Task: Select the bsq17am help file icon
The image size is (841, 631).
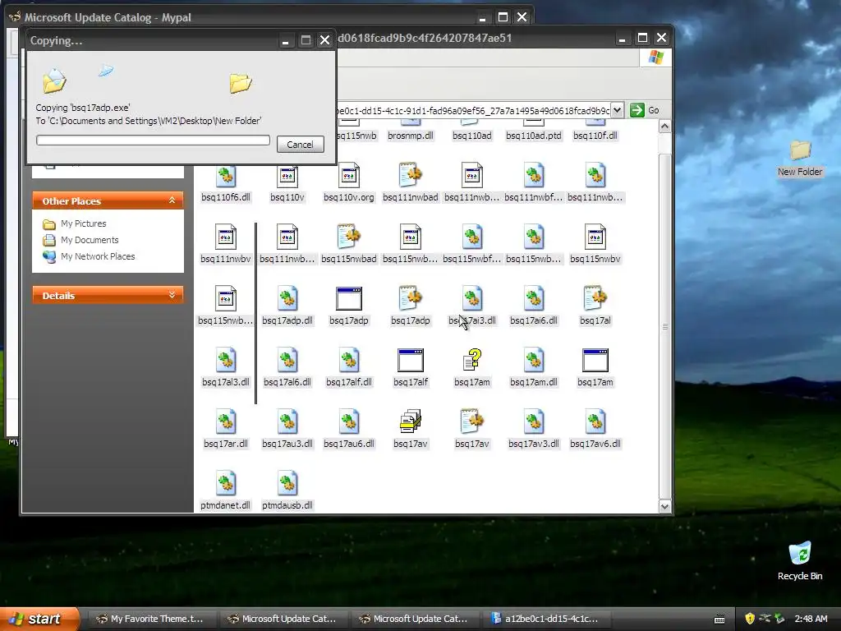Action: click(472, 361)
